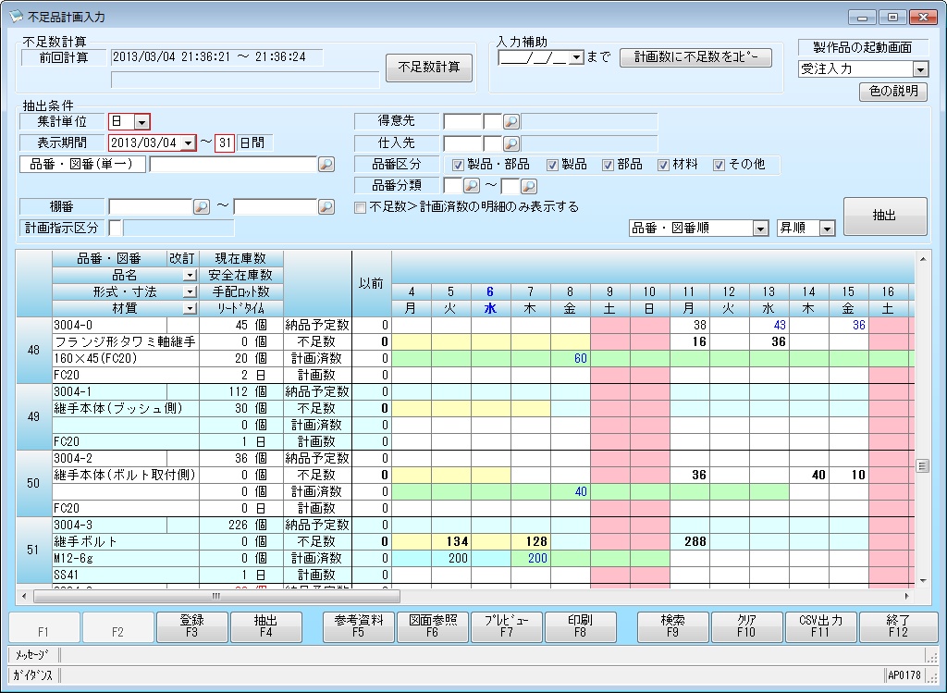Screen dimensions: 947x693
Task: Click the first 棚番 lookup magnifier icon
Action: [202, 207]
